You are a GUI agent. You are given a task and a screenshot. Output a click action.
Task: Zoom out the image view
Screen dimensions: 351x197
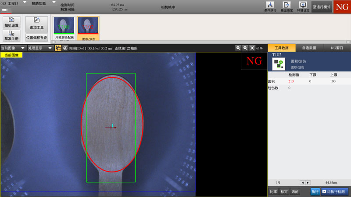[238, 48]
